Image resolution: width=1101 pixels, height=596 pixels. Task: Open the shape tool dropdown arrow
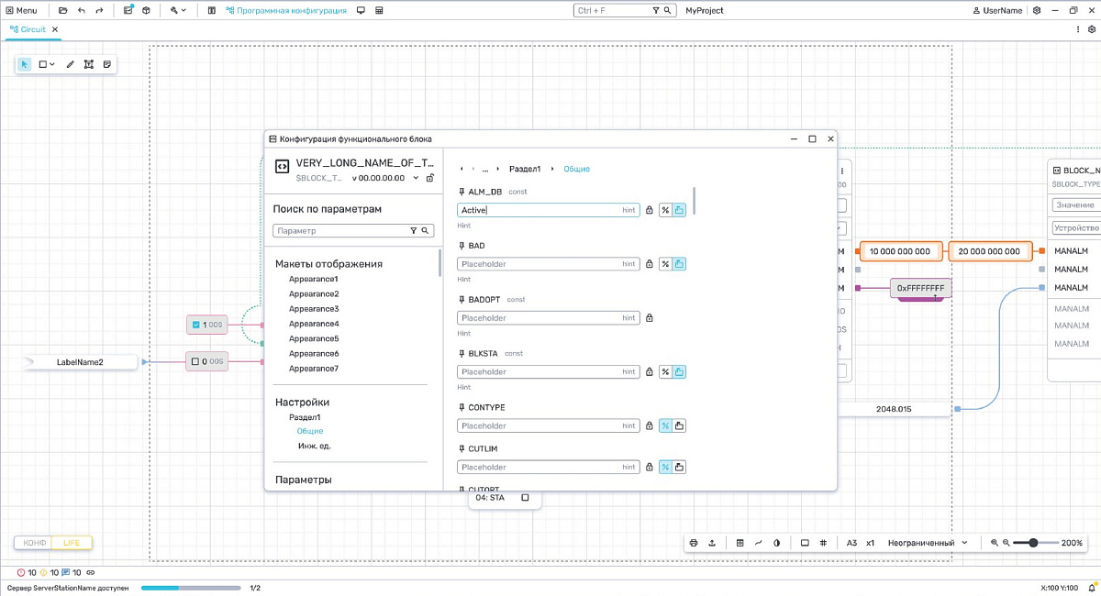[x=52, y=64]
